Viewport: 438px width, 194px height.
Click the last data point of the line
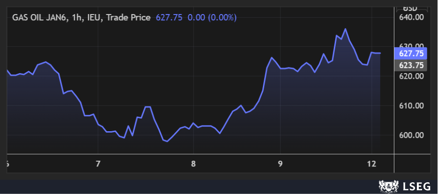point(380,53)
